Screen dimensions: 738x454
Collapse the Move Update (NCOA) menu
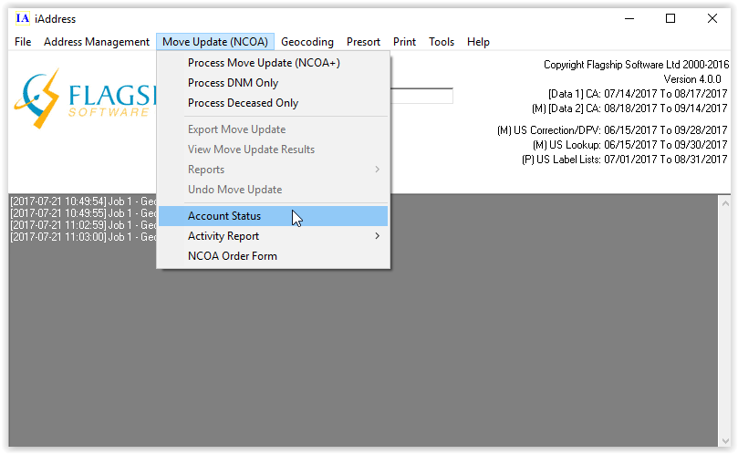click(214, 42)
